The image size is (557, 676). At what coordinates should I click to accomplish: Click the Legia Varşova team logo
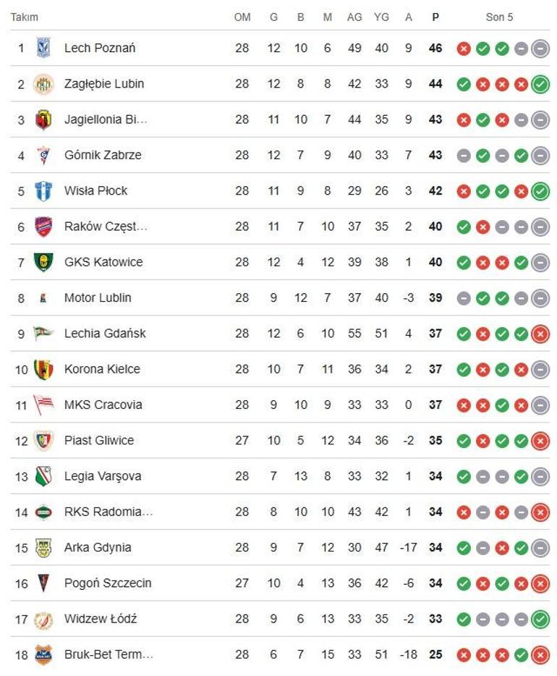pyautogui.click(x=43, y=476)
